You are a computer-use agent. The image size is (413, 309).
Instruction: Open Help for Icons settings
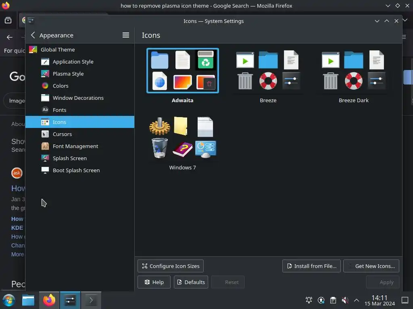tap(154, 282)
